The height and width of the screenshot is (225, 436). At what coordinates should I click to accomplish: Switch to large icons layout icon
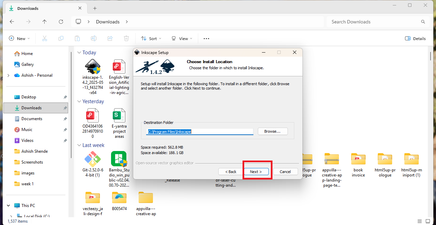[428, 221]
